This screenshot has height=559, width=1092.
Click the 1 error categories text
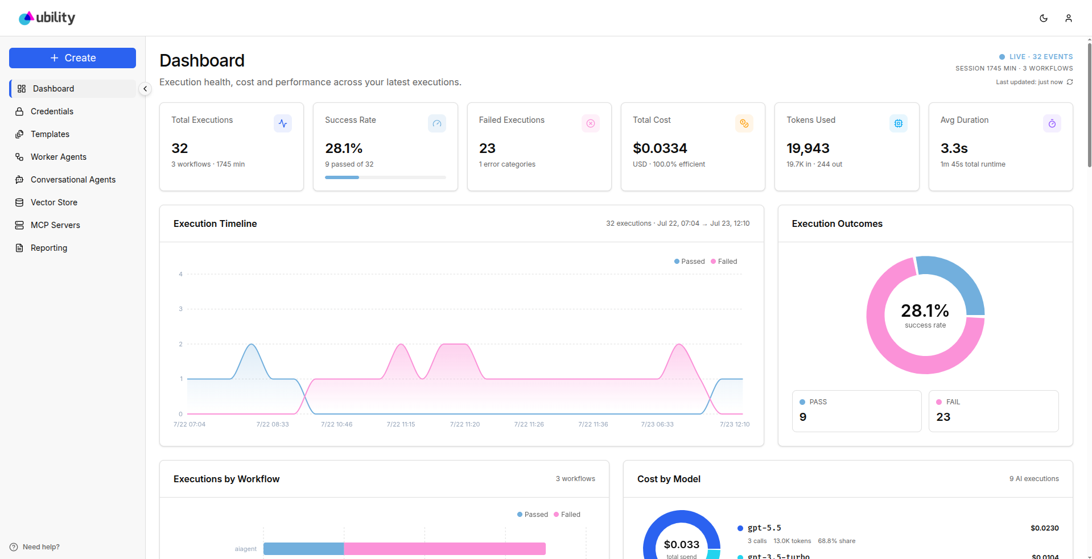pyautogui.click(x=507, y=164)
